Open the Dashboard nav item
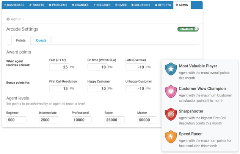This screenshot has height=154, width=240. point(14,5)
